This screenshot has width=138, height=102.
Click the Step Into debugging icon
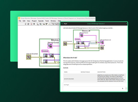44,24
